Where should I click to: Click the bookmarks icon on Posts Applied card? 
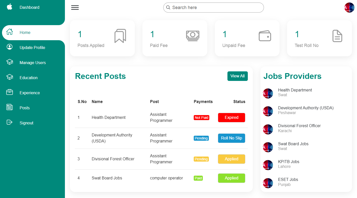pyautogui.click(x=120, y=36)
